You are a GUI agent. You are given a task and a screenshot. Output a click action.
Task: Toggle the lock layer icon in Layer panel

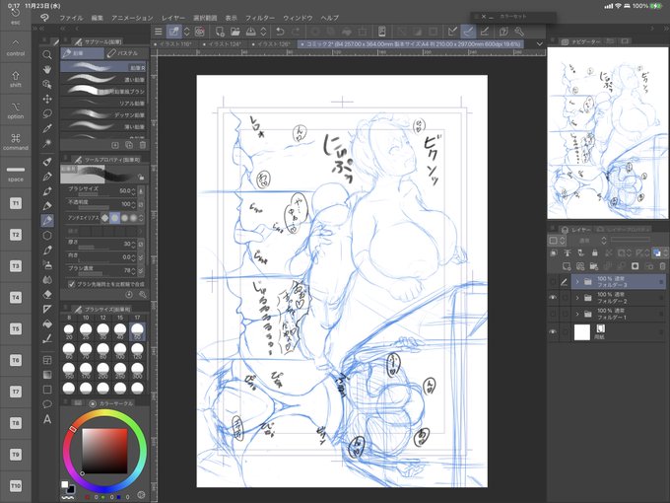594,252
